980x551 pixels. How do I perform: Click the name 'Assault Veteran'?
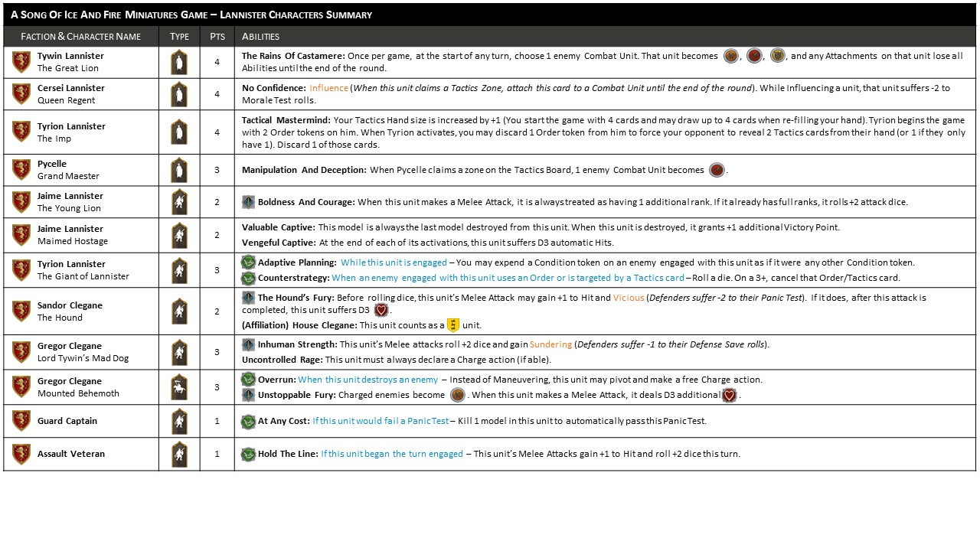click(73, 454)
